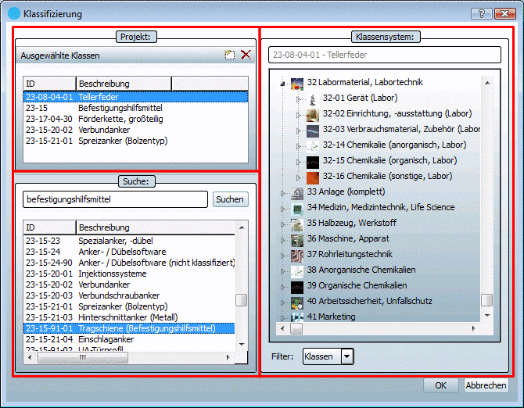Click the 32-01 Gerät (Labor) microscope icon
Image resolution: width=524 pixels, height=408 pixels.
[x=313, y=98]
